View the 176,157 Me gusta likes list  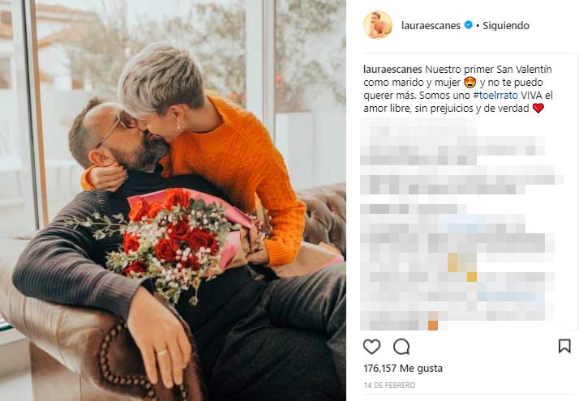403,368
